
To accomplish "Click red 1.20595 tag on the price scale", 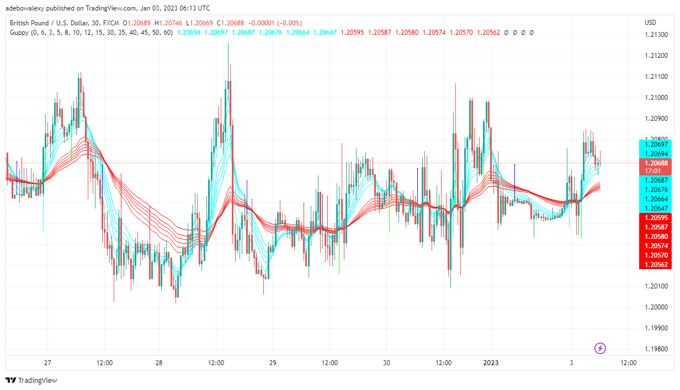I will [655, 218].
